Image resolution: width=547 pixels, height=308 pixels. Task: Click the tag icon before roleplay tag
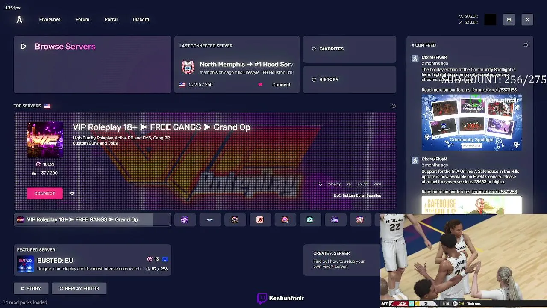tap(320, 184)
